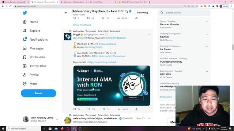Switch to Home / Twitter browser tab

tap(103, 2)
